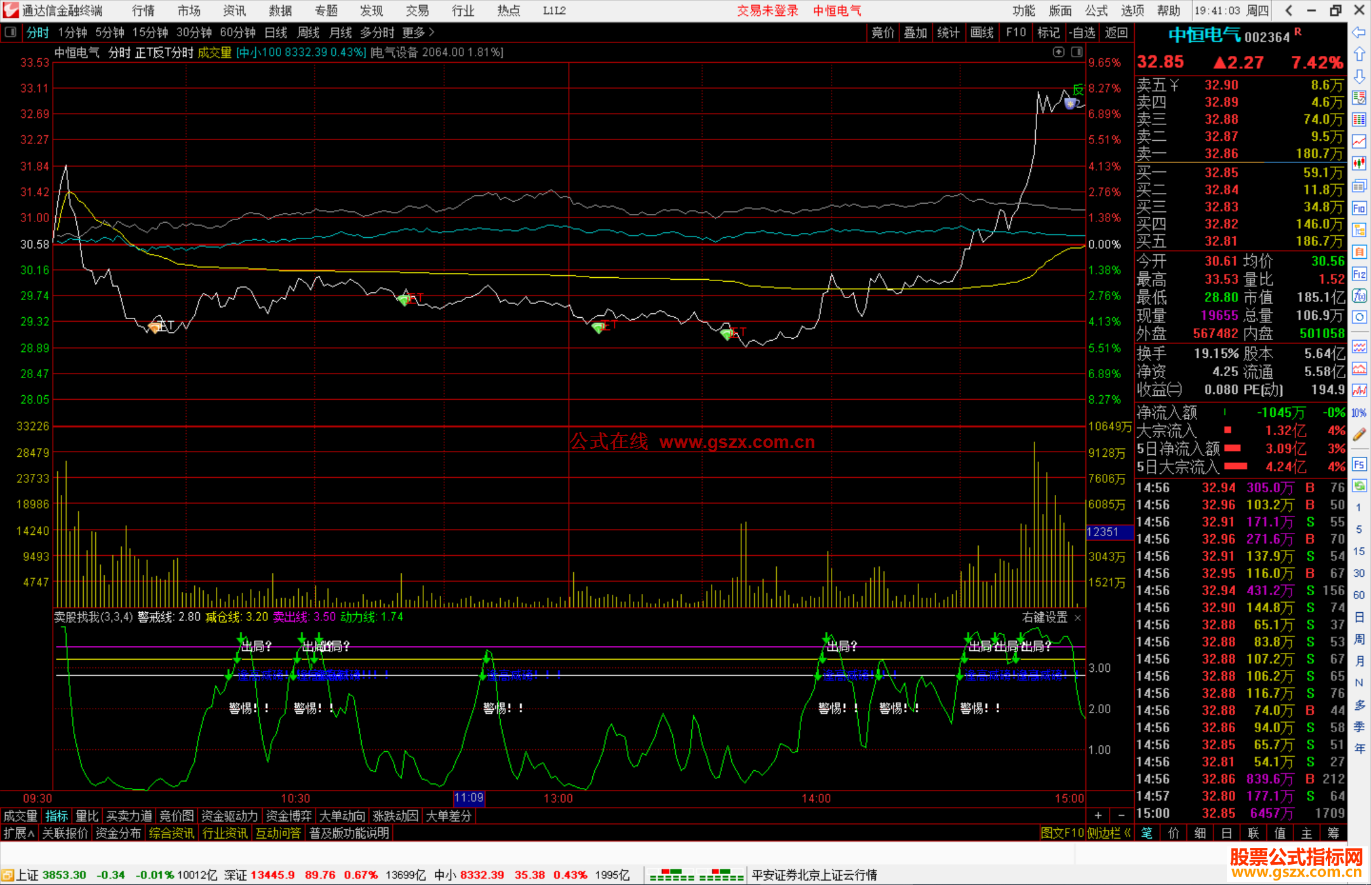1371x885 pixels.
Task: Switch sidebar period to 60 minute
Action: [1358, 595]
